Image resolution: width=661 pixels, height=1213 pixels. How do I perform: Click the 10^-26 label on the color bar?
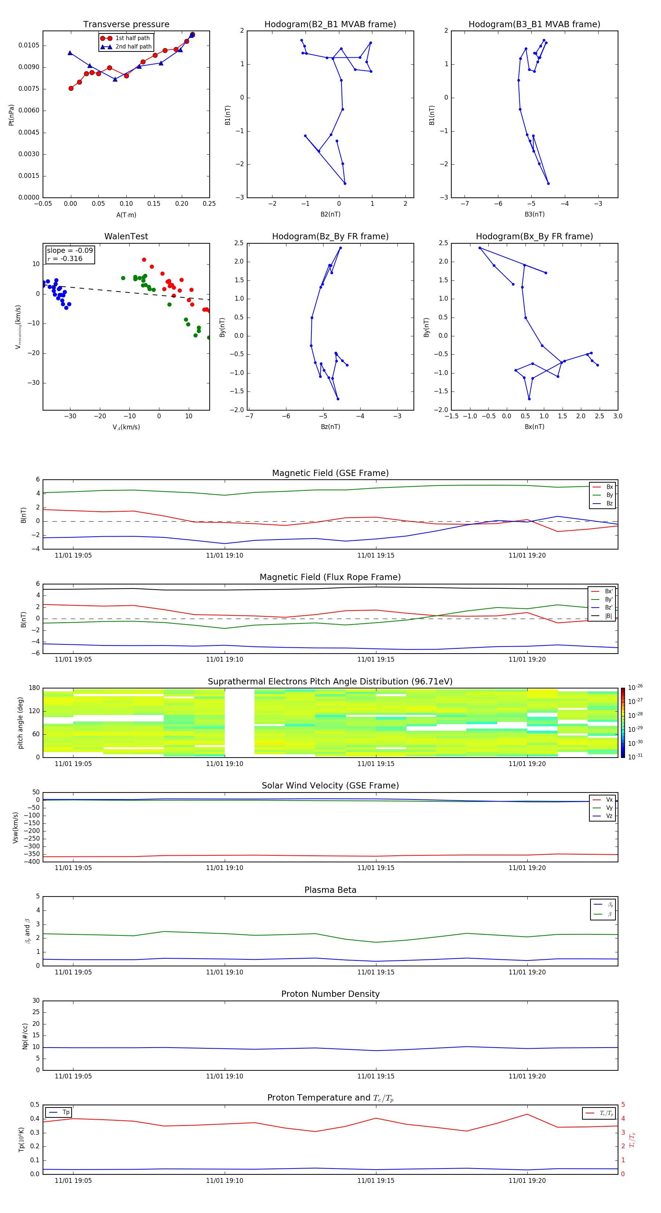[x=635, y=687]
